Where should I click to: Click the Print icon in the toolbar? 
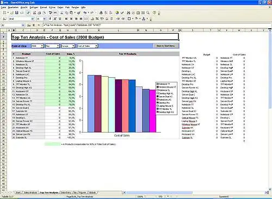click(x=39, y=13)
